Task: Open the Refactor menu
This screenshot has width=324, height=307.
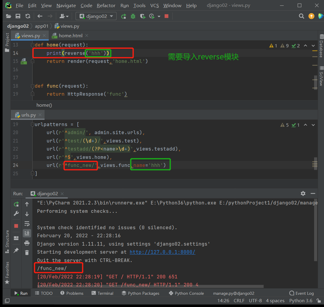Action: (x=106, y=6)
